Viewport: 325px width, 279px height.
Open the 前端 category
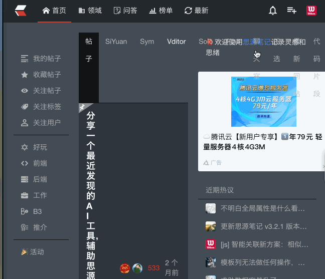click(x=34, y=163)
